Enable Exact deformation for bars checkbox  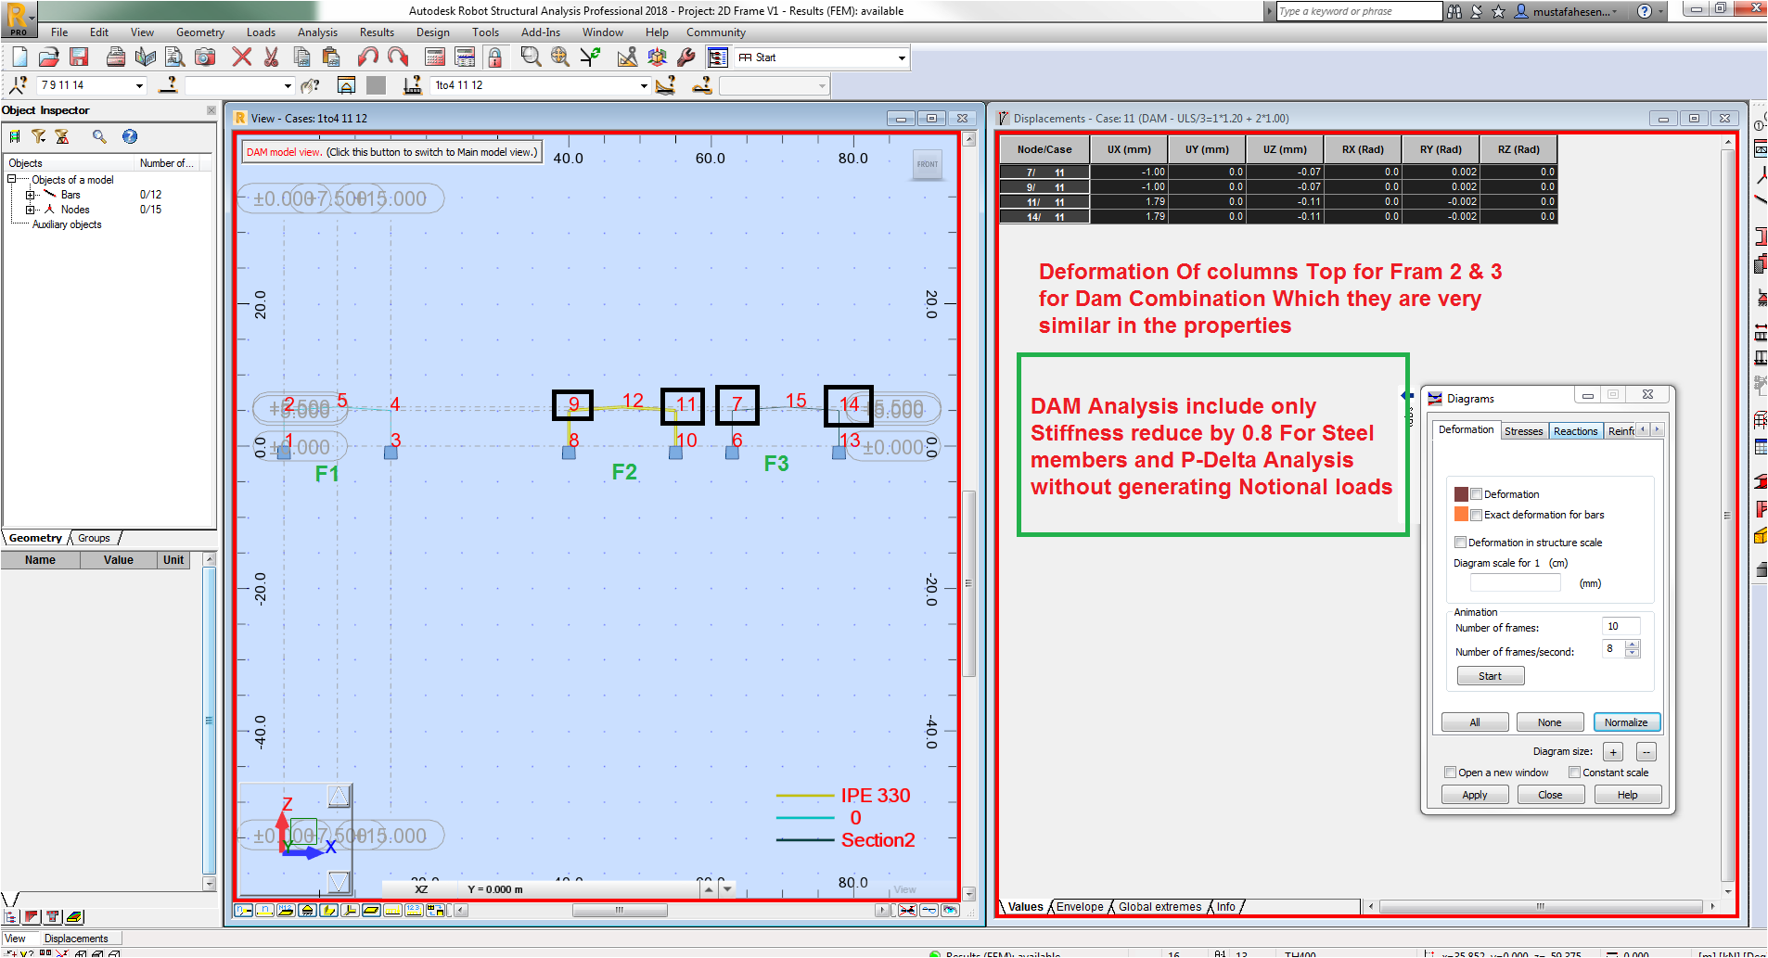(x=1476, y=515)
